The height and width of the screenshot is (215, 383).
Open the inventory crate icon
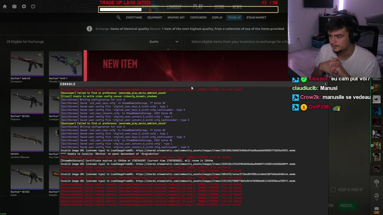point(14,6)
